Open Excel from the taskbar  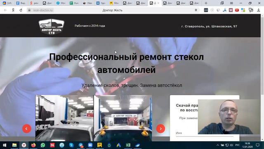[x=128, y=145]
